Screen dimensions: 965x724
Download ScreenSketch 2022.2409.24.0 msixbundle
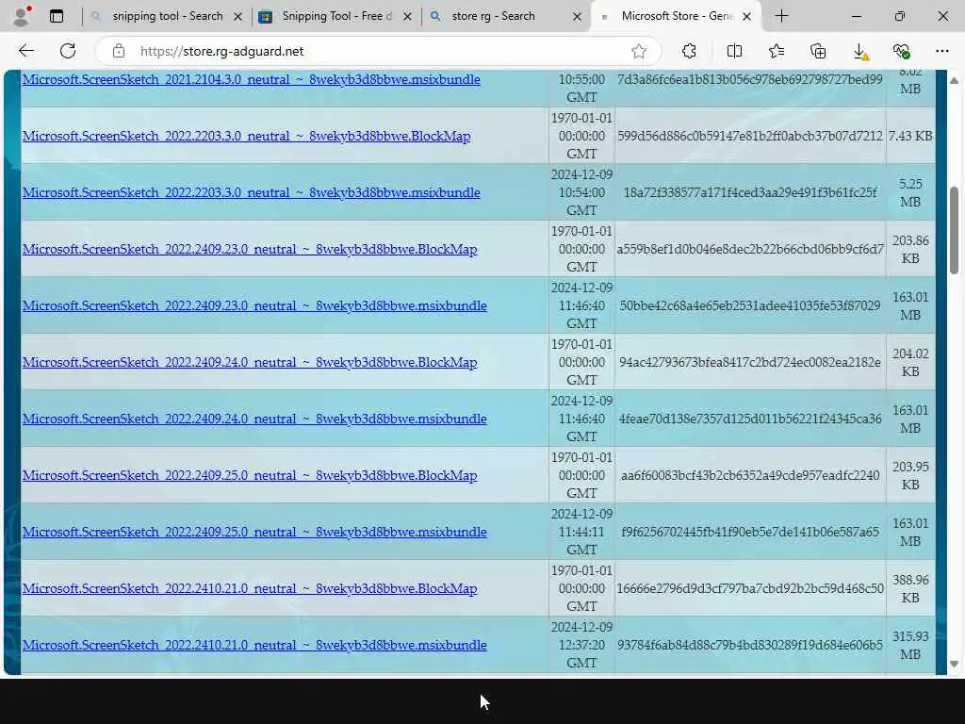[x=254, y=420]
